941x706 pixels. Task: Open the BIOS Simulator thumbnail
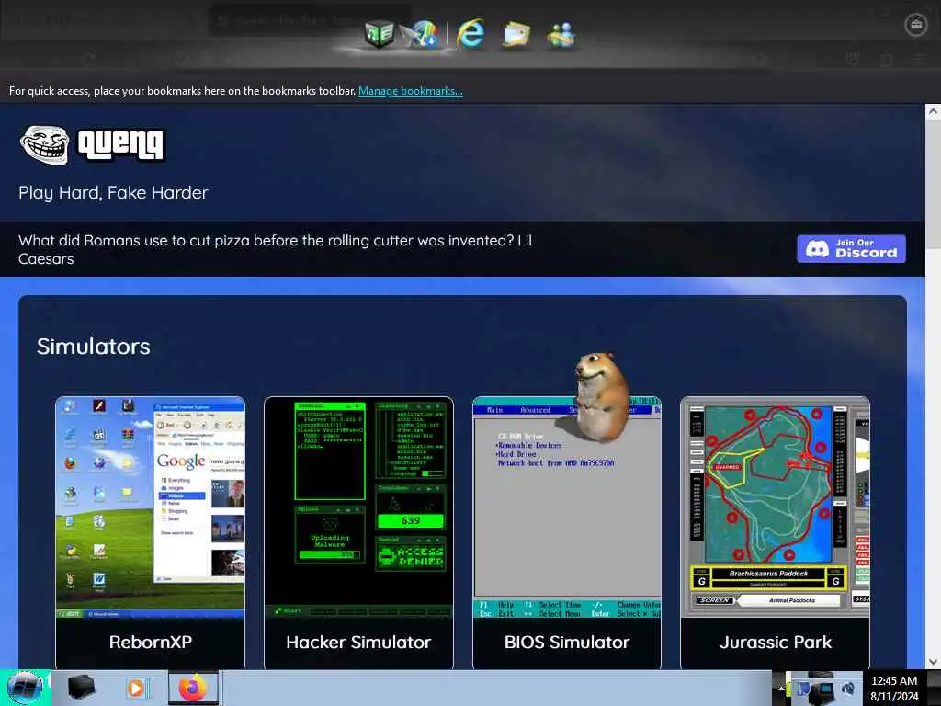click(567, 507)
